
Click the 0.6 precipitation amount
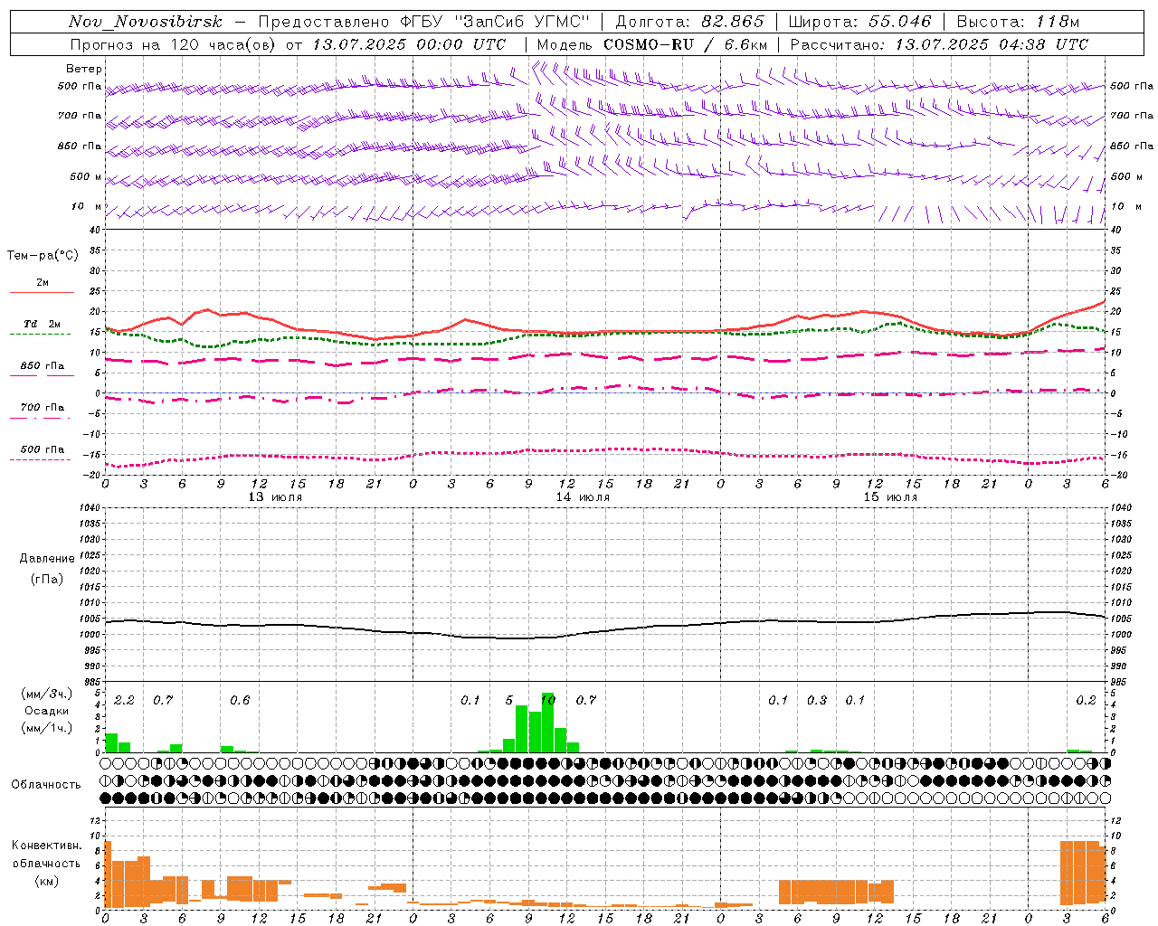tap(240, 700)
